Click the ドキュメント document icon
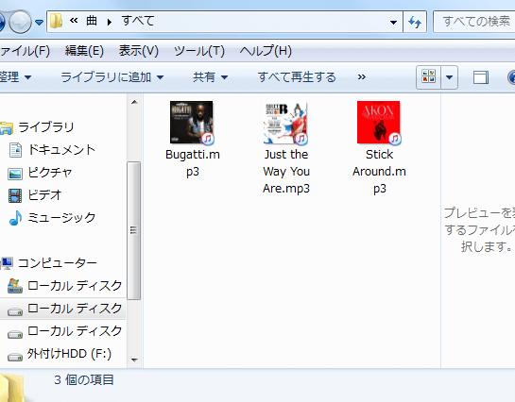 (x=15, y=150)
